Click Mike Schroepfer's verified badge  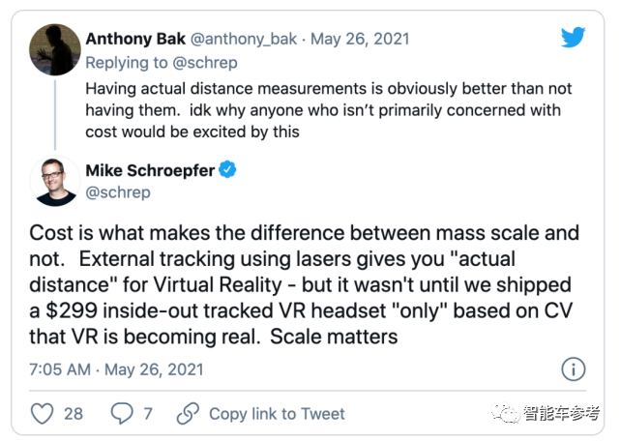tap(227, 169)
